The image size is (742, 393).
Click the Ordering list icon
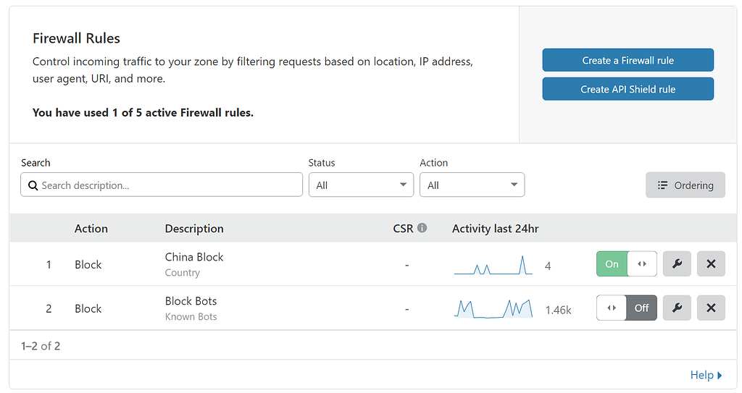click(662, 185)
